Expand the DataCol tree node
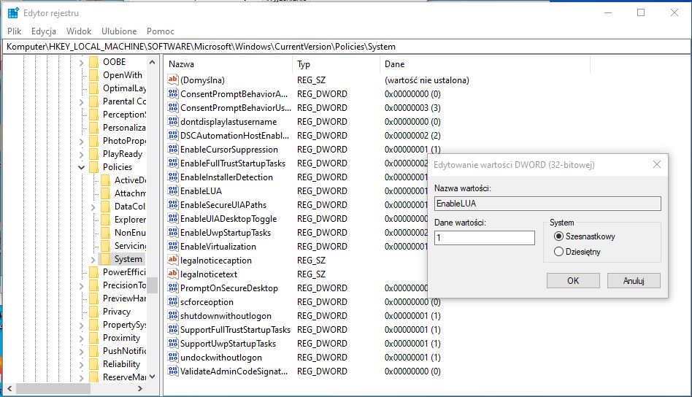The width and height of the screenshot is (692, 397). pyautogui.click(x=93, y=207)
